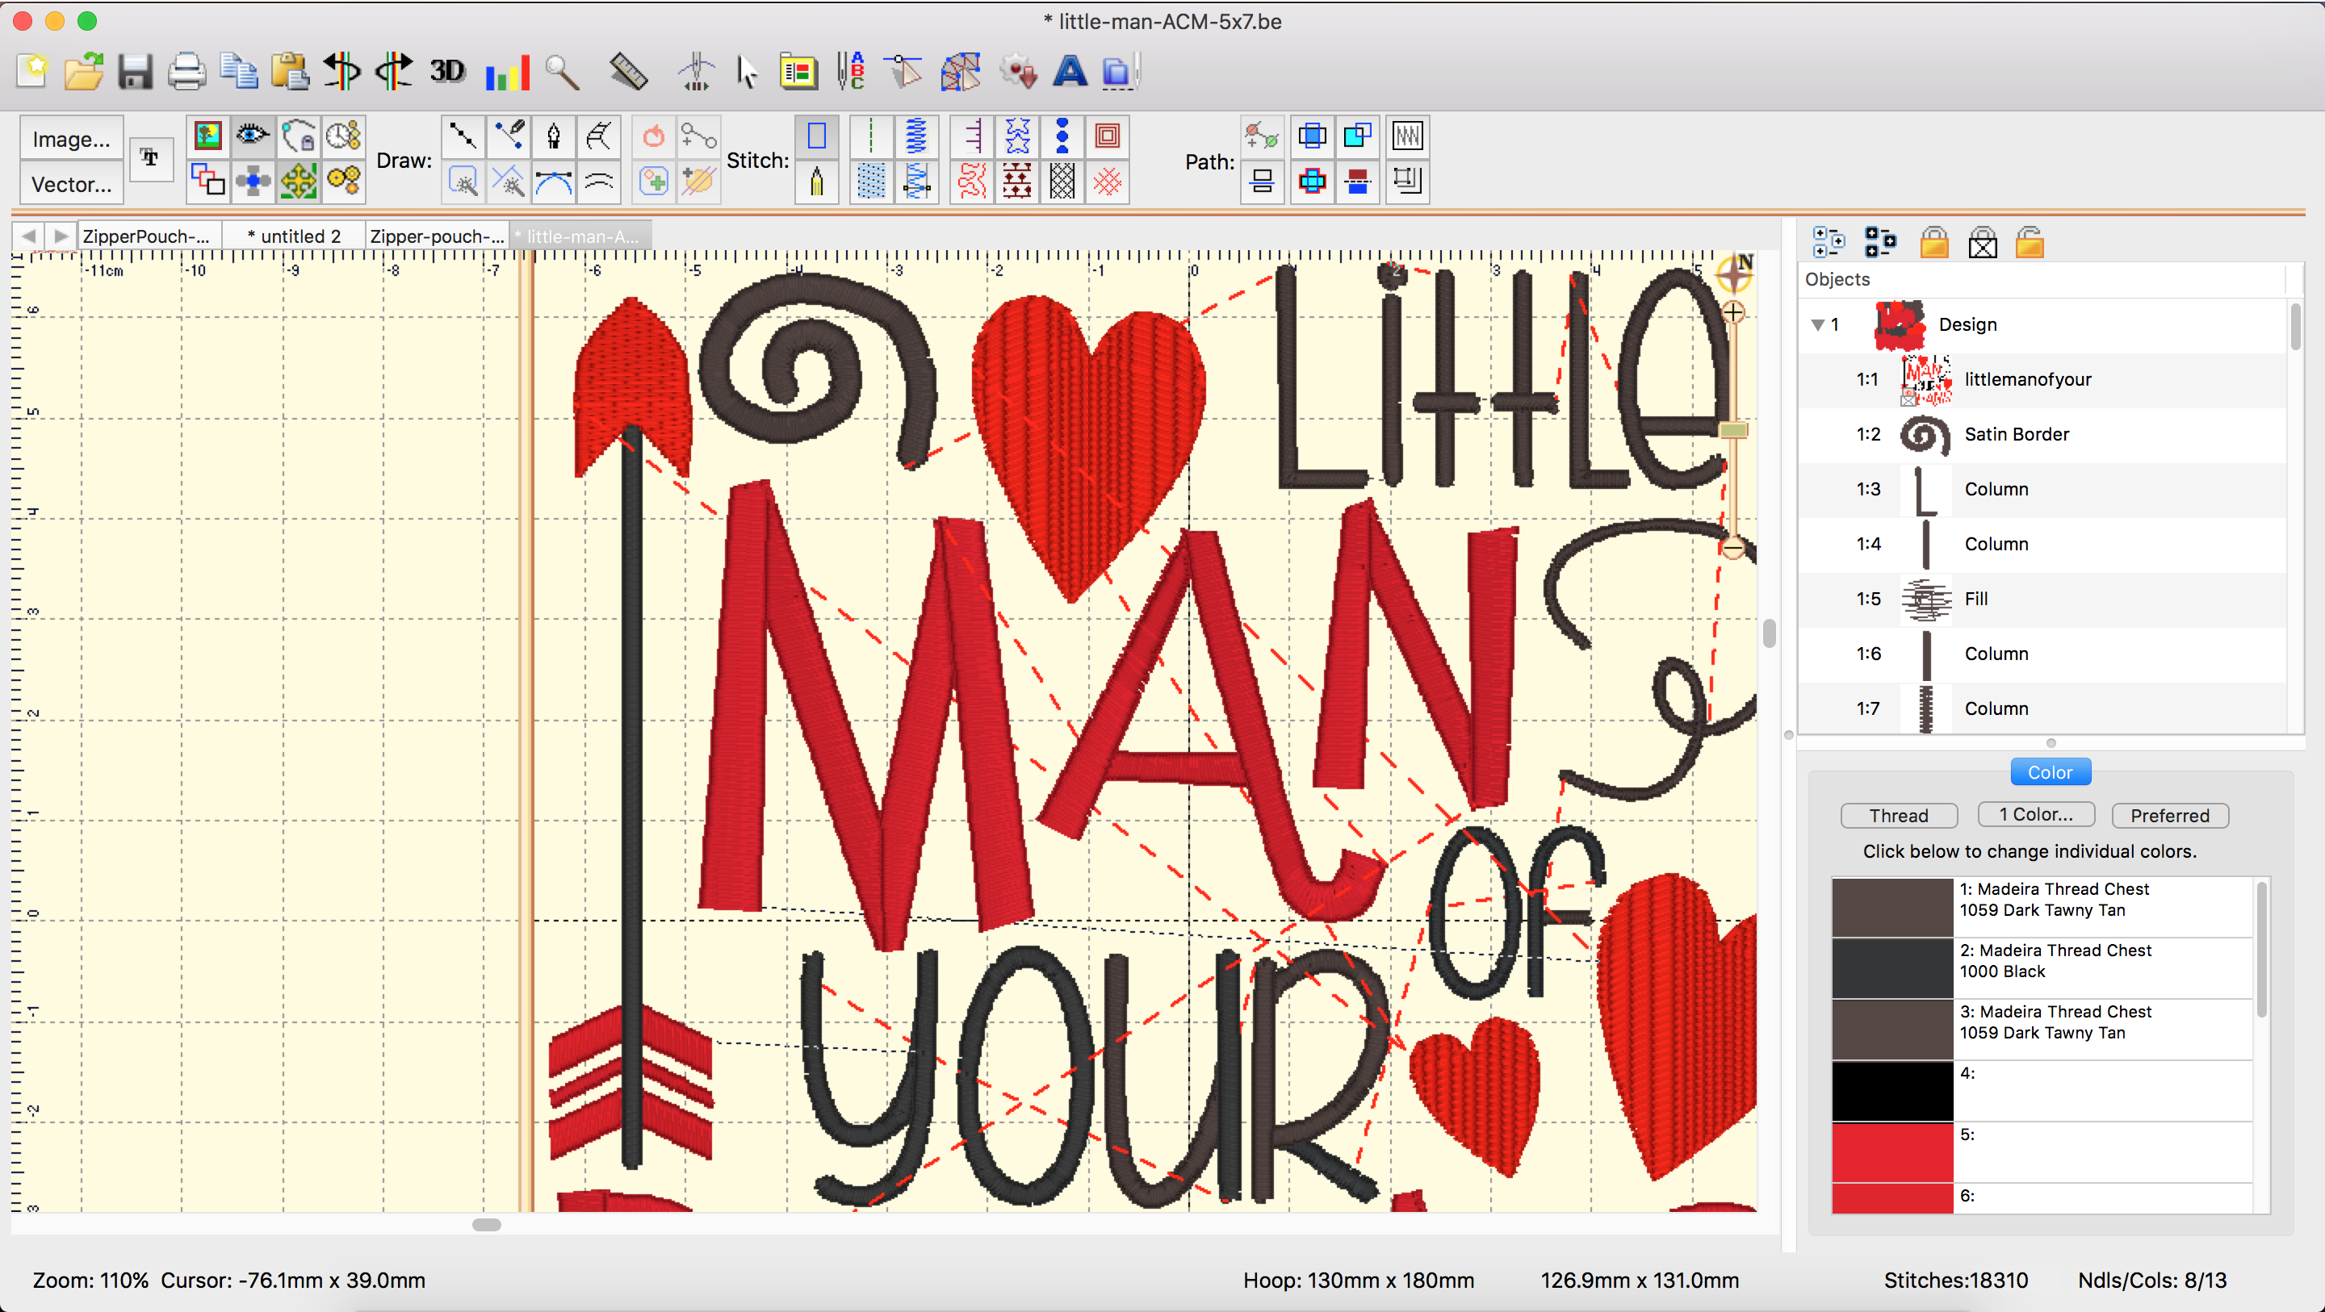Click the color bar chart icon
This screenshot has height=1312, width=2325.
506,71
